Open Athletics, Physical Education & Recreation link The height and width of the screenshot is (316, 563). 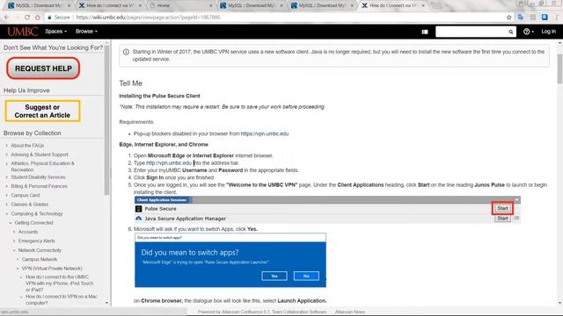[x=42, y=167]
